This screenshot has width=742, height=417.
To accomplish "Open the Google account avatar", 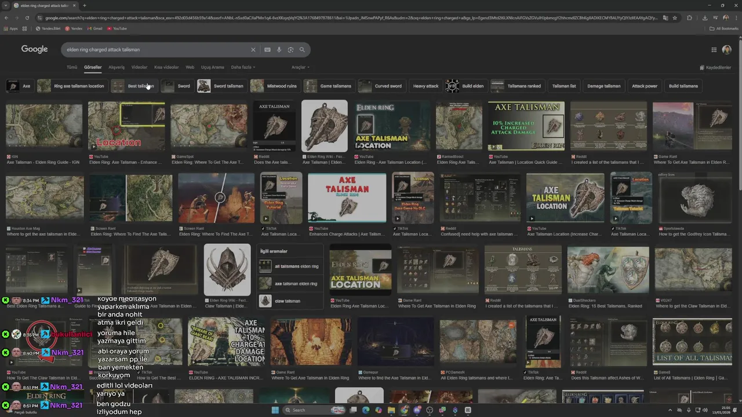I will coord(727,50).
